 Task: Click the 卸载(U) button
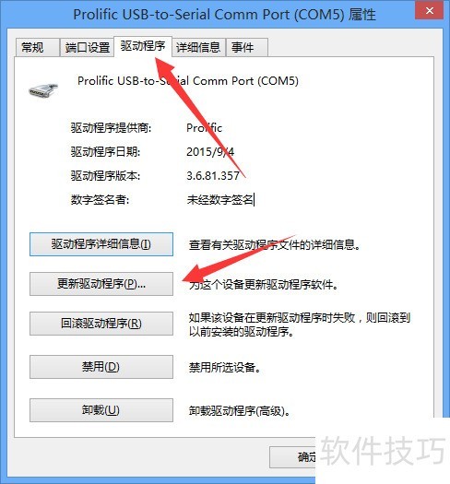click(x=101, y=410)
